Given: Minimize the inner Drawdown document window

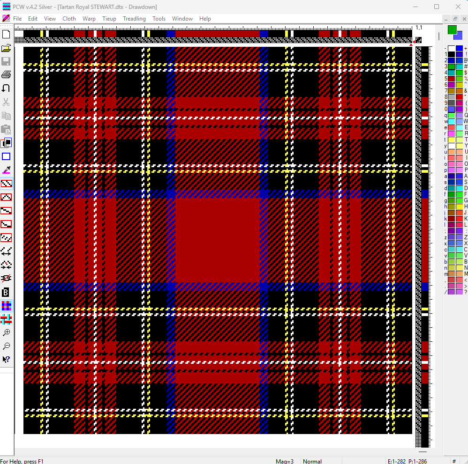Looking at the screenshot, I should [446, 19].
